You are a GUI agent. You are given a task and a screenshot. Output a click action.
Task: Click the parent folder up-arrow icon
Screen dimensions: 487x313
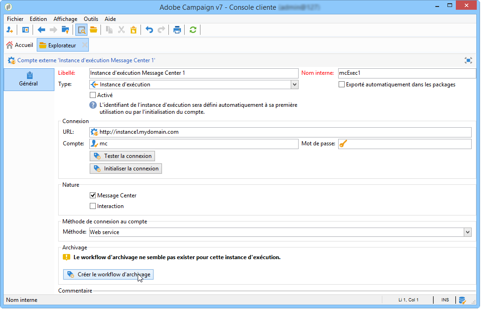[65, 30]
